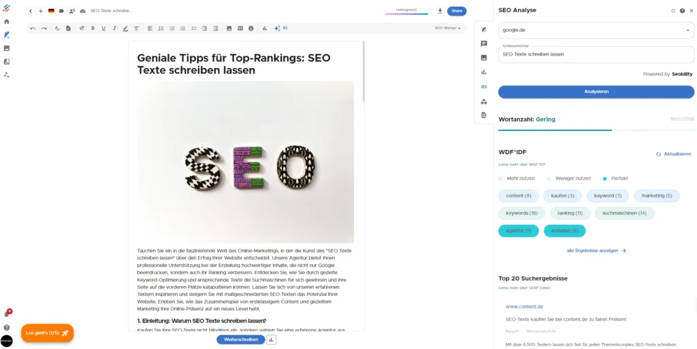The image size is (697, 349).
Task: Open the AI writer icon in left sidebar
Action: pos(6,35)
